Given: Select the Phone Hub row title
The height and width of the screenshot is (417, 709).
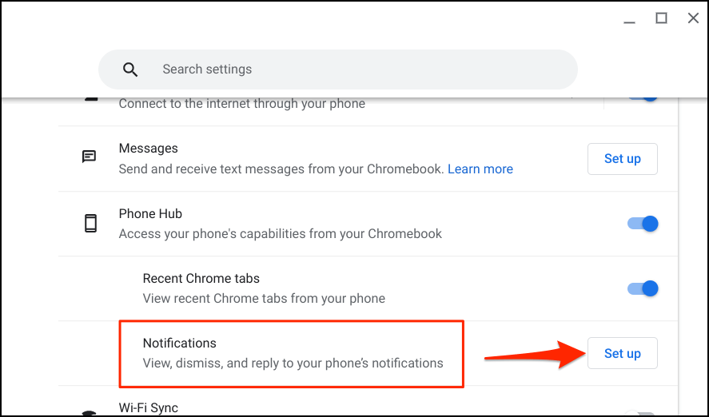Looking at the screenshot, I should [x=150, y=214].
